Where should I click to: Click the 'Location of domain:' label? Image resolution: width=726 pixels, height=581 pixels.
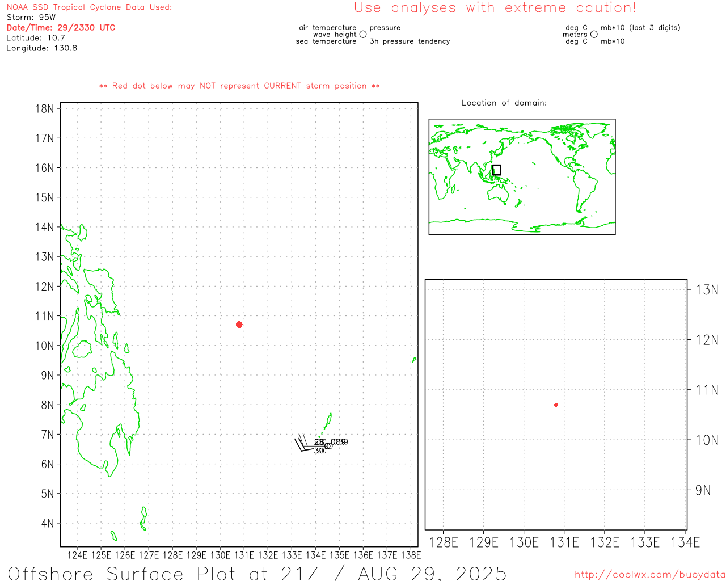(504, 103)
